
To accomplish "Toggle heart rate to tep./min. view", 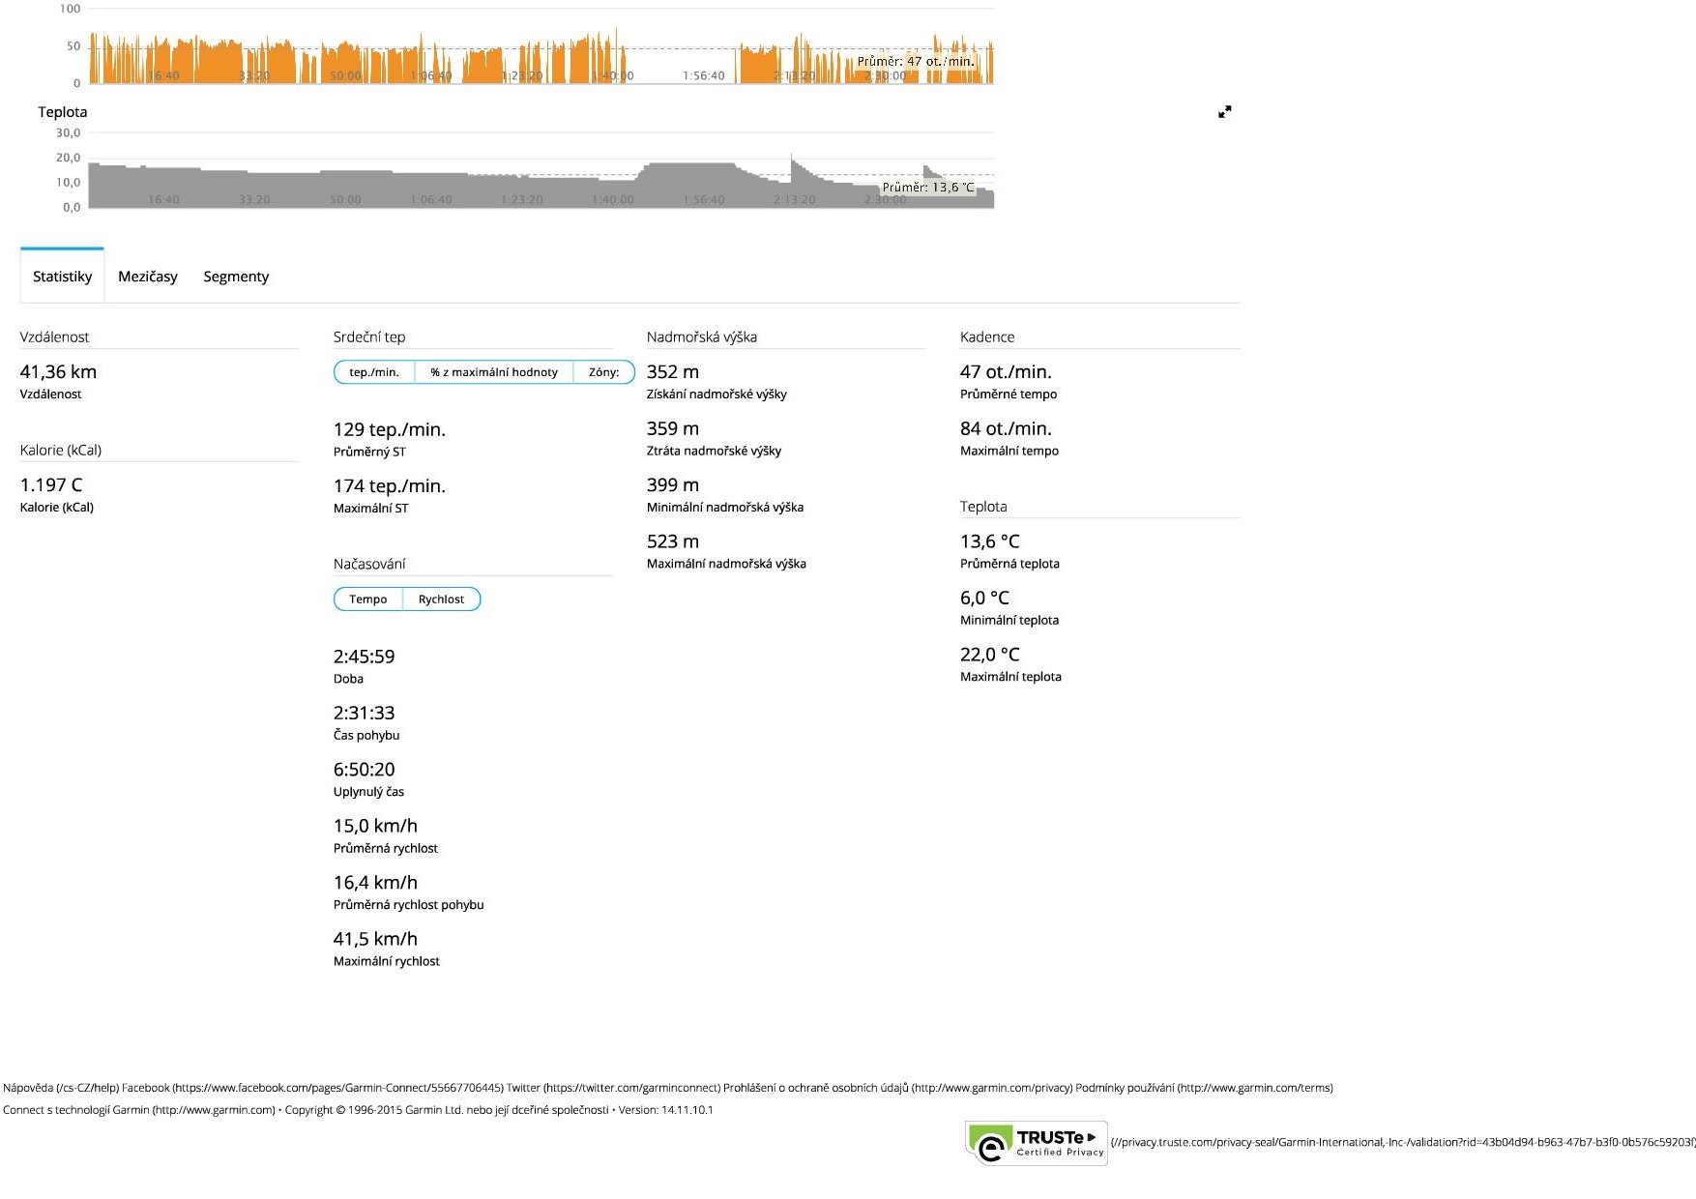I will (x=374, y=372).
